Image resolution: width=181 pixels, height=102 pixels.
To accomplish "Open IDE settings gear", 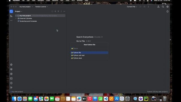I will point(167,7).
